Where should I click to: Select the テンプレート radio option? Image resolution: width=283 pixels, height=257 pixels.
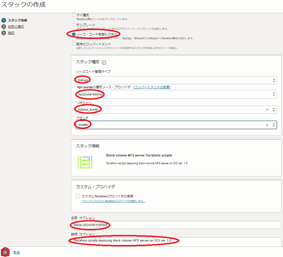pyautogui.click(x=74, y=25)
